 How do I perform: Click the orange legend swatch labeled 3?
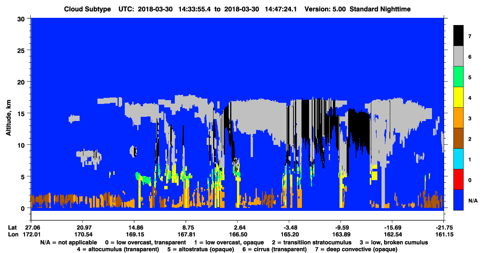[x=458, y=118]
